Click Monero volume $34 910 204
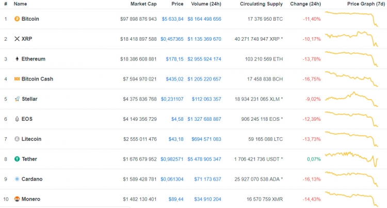 coord(207,199)
